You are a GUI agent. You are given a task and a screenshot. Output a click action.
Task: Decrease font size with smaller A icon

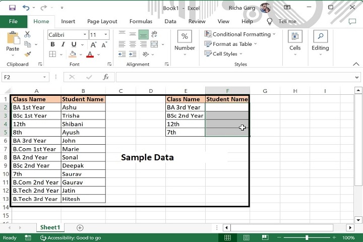click(x=104, y=44)
